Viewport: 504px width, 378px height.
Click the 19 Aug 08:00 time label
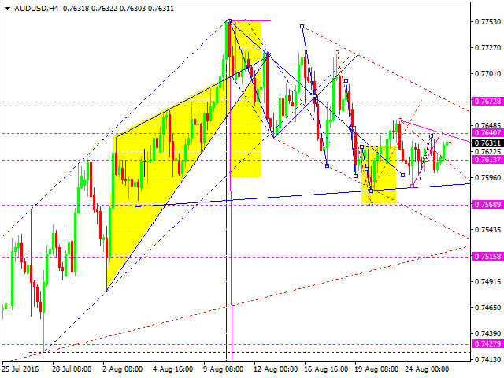click(376, 369)
